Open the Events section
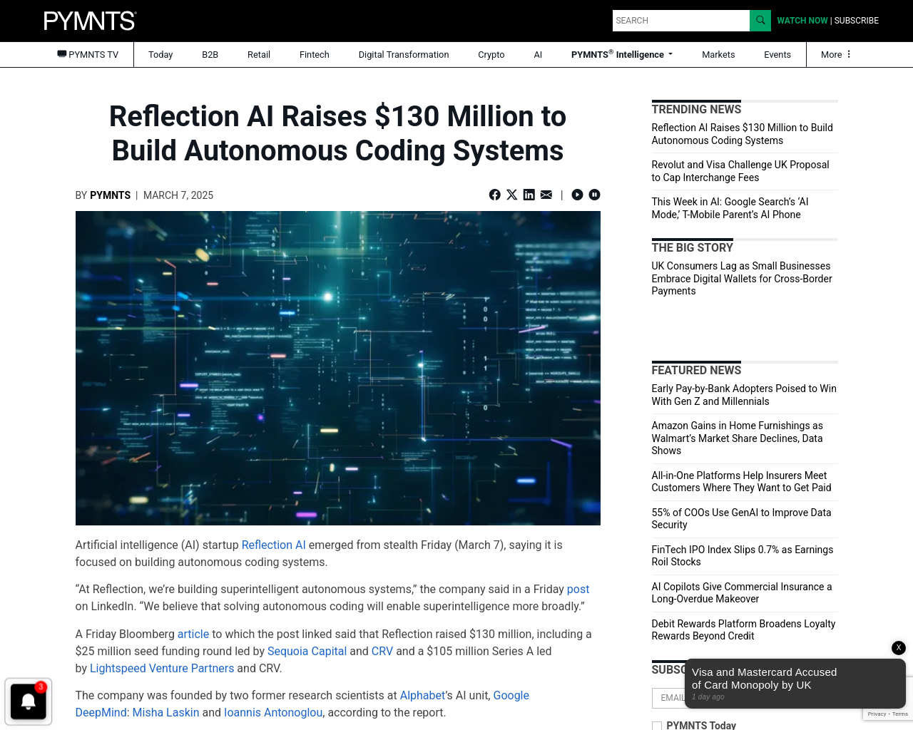Image resolution: width=913 pixels, height=730 pixels. tap(777, 55)
